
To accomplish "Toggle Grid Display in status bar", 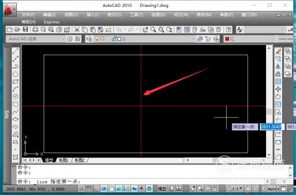I will pyautogui.click(x=88, y=189).
